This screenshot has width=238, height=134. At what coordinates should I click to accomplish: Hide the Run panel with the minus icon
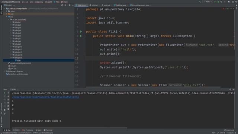234,89
